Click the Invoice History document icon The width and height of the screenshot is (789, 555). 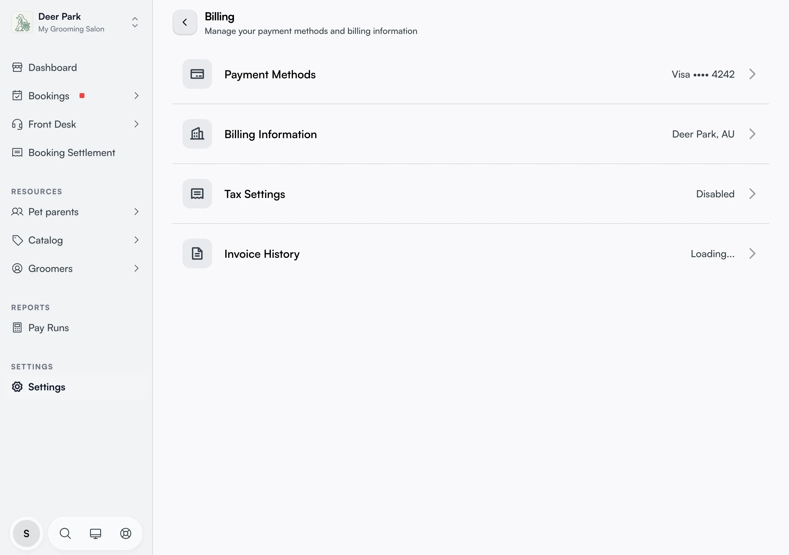click(x=197, y=253)
